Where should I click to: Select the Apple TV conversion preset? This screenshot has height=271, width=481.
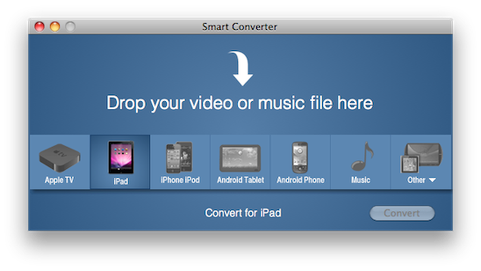(x=59, y=162)
